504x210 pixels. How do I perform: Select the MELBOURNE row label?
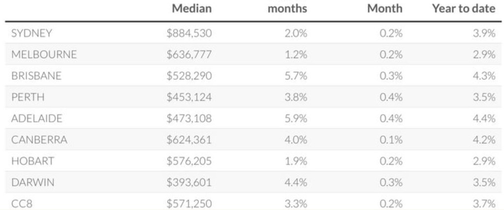44,54
